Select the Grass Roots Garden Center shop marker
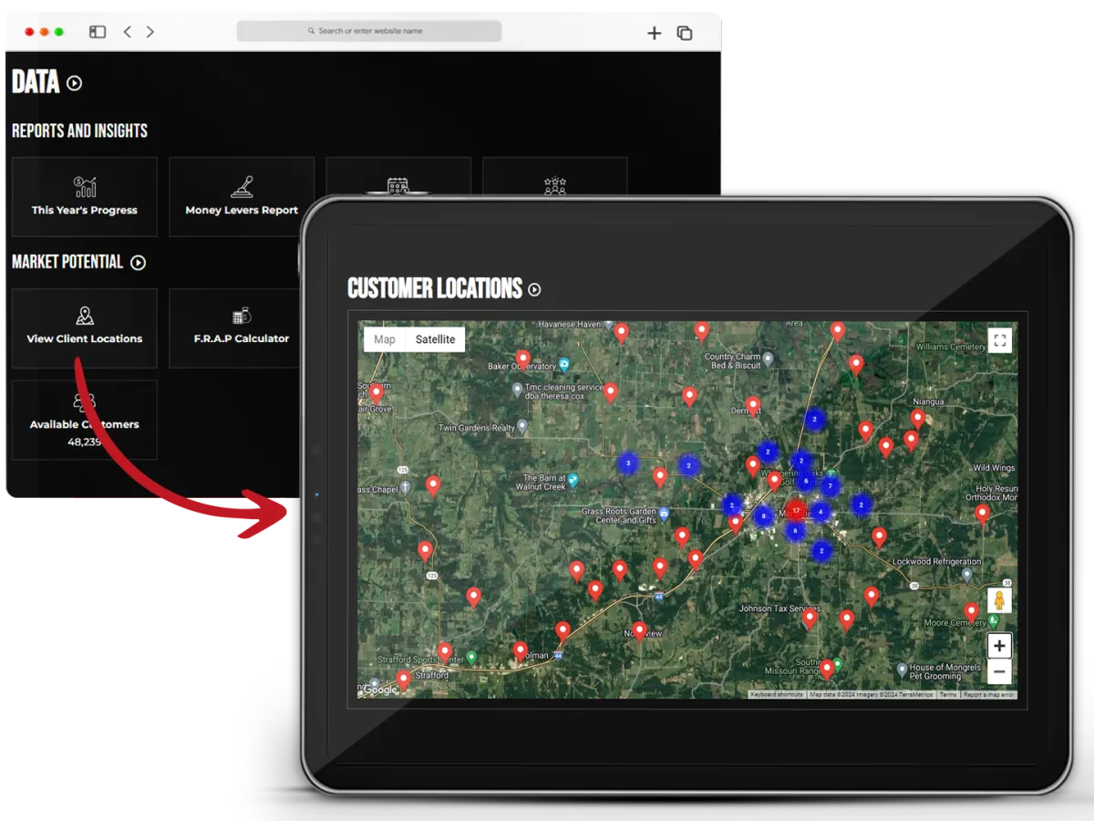 click(665, 513)
